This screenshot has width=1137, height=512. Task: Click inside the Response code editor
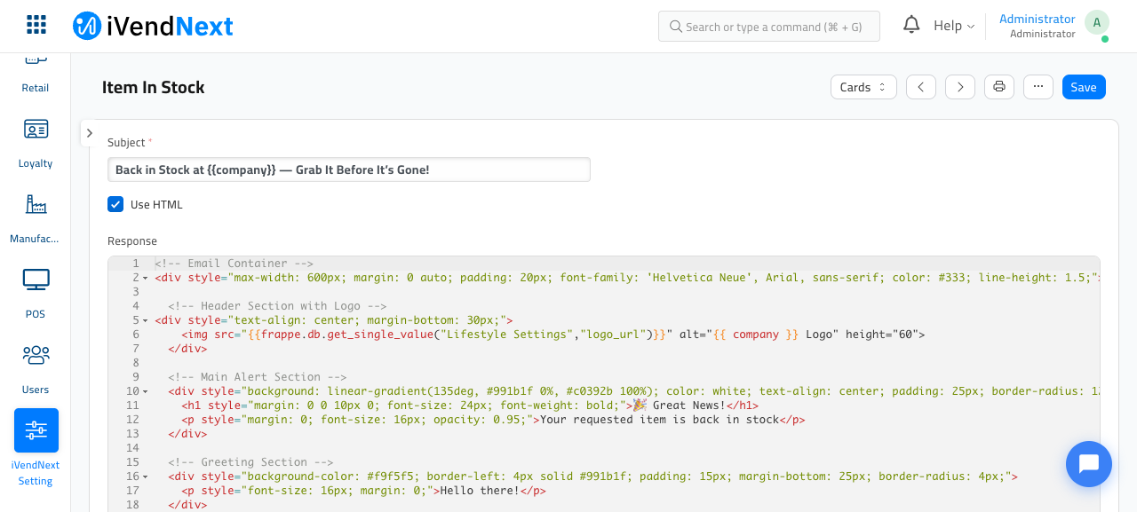(604, 384)
